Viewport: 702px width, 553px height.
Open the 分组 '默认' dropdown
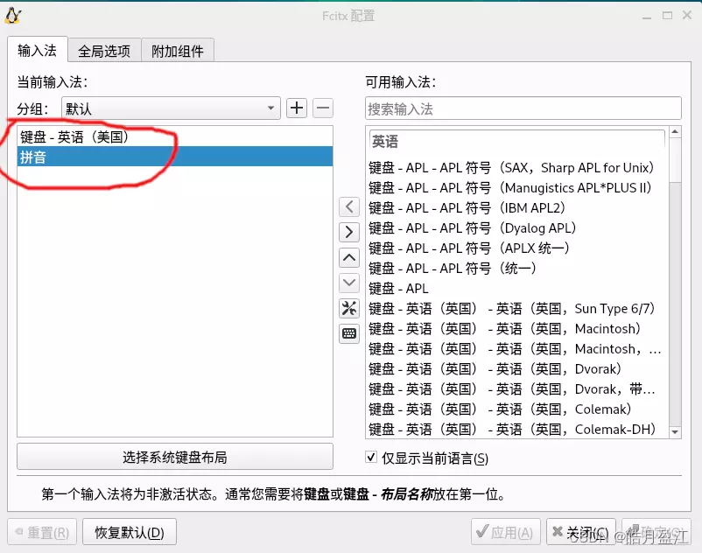pyautogui.click(x=171, y=108)
